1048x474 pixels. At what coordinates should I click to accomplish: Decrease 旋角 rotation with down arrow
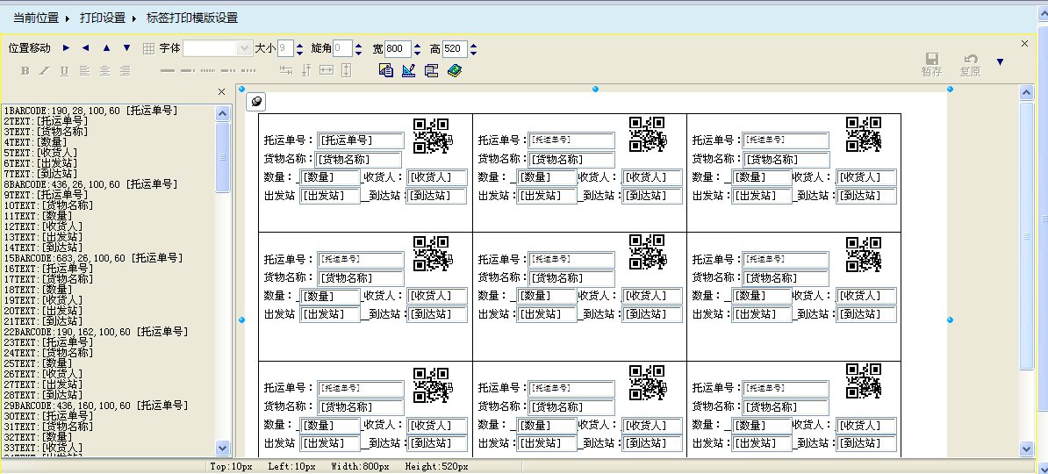coord(359,53)
